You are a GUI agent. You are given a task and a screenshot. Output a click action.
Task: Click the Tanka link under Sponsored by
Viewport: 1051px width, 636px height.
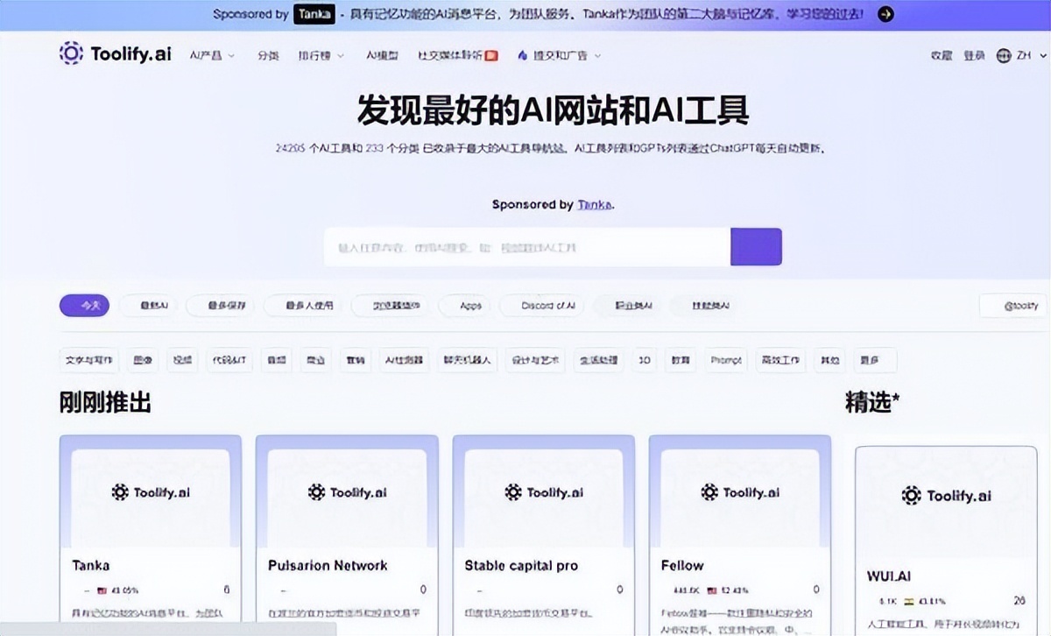pyautogui.click(x=595, y=205)
